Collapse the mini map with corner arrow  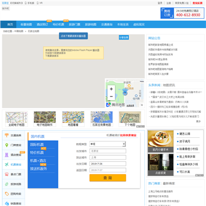(142, 105)
